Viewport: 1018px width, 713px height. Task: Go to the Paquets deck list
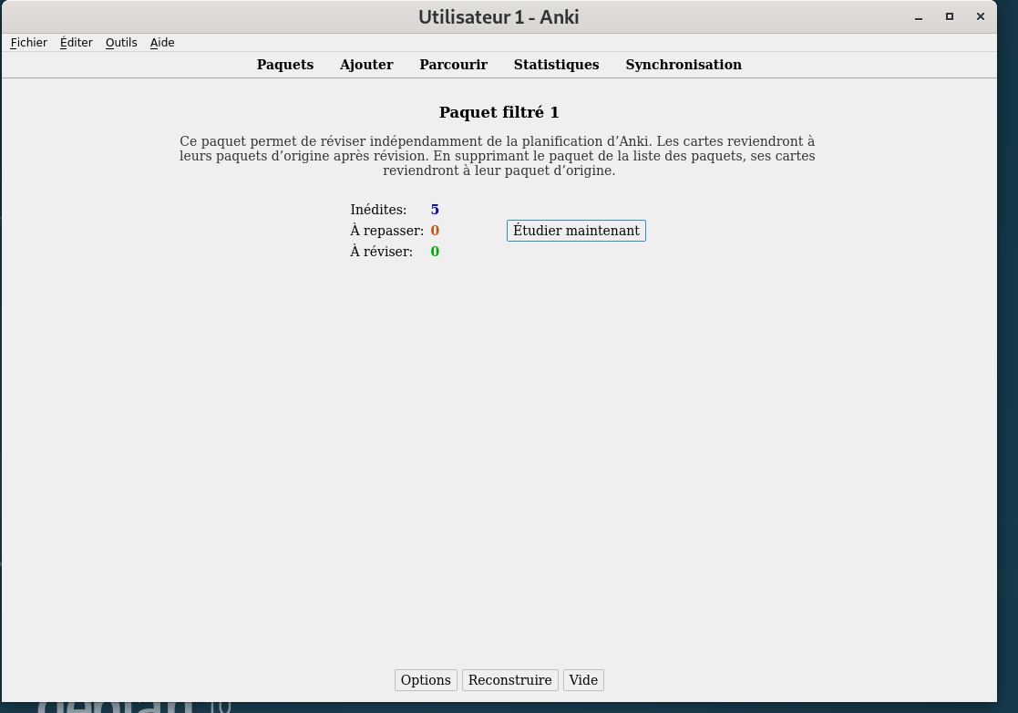284,65
